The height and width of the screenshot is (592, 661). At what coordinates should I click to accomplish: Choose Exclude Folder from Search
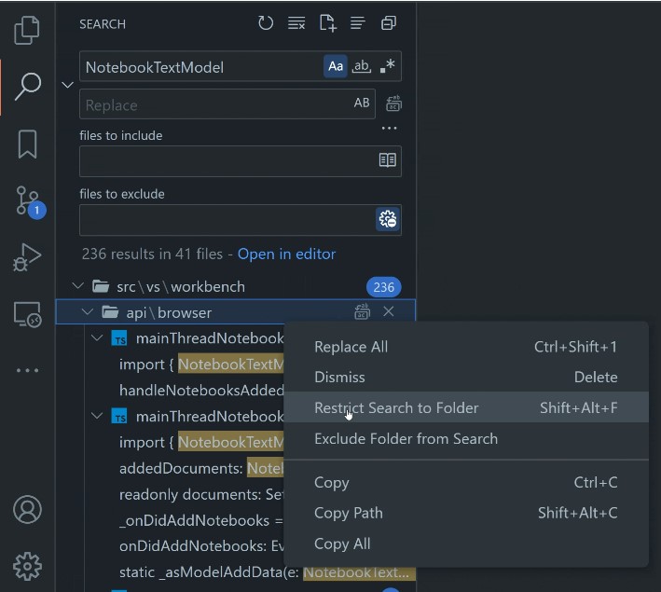pos(406,438)
